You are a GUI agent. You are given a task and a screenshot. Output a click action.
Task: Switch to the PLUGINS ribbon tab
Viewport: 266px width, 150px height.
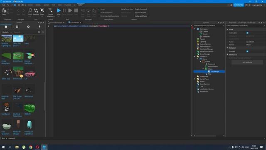pyautogui.click(x=67, y=5)
